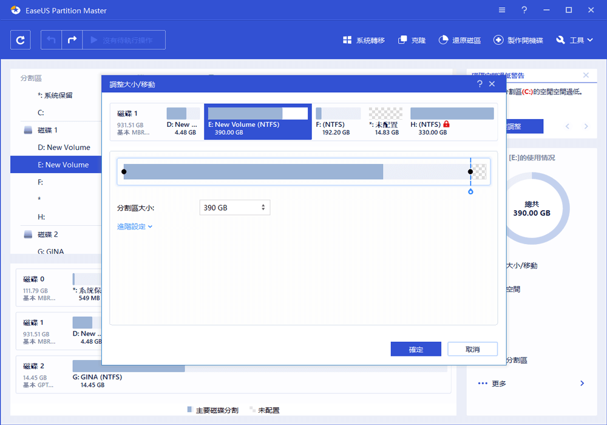This screenshot has width=607, height=425.
Task: Click the 分割區 column header
Action: tap(31, 78)
